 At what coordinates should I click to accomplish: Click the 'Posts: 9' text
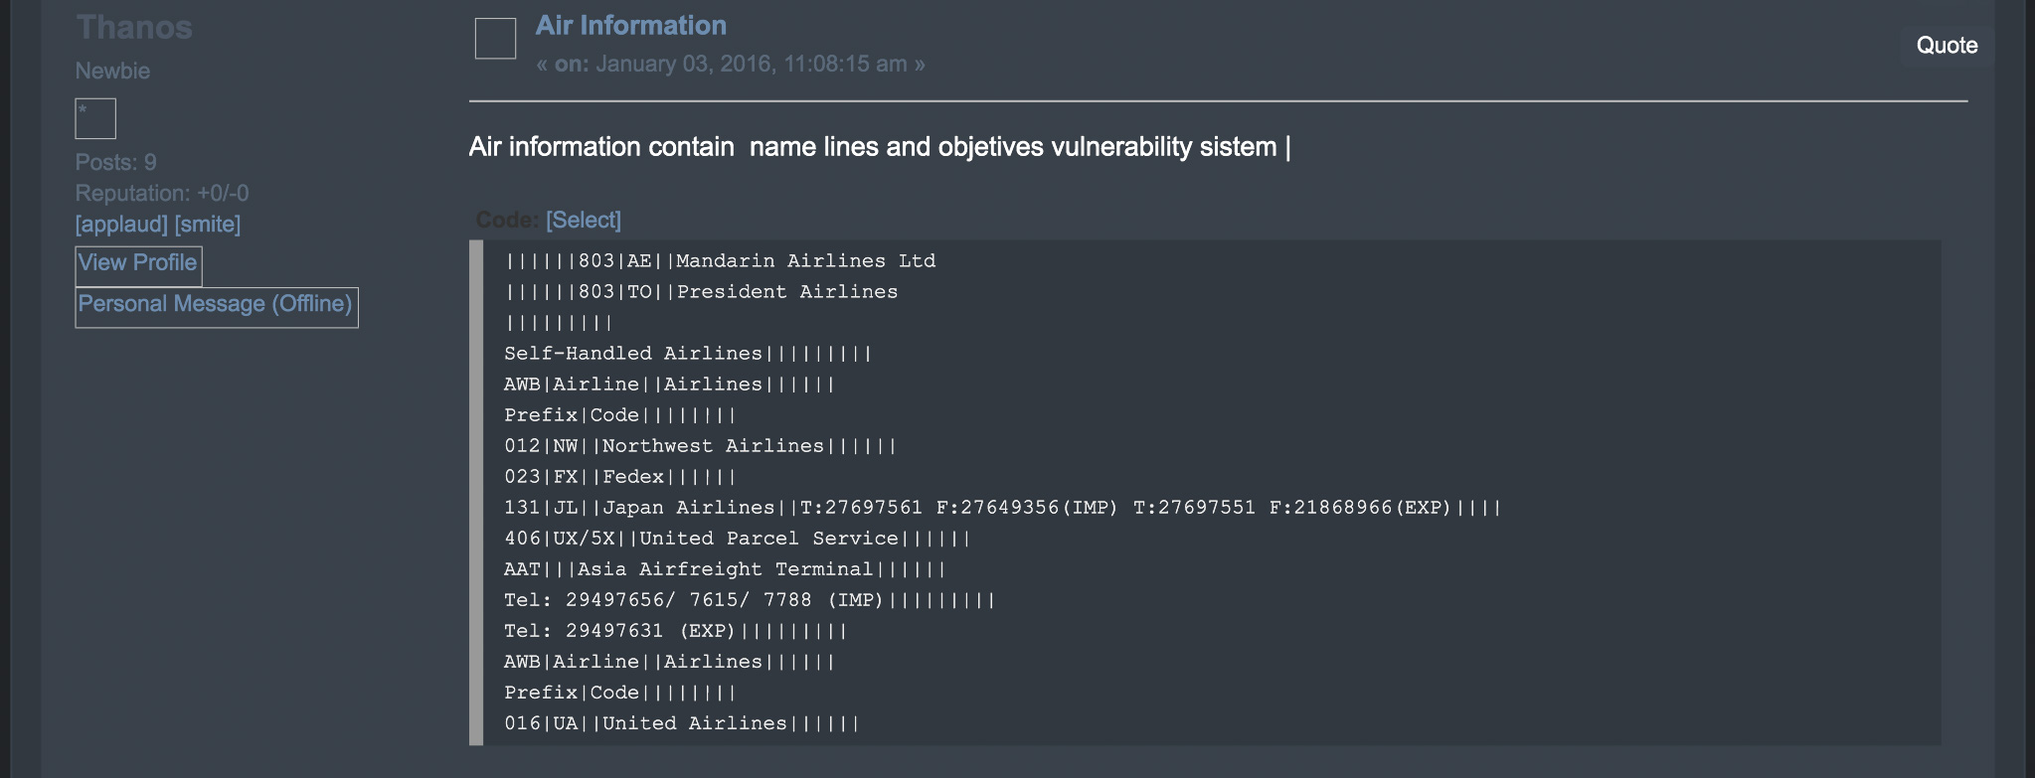pyautogui.click(x=116, y=162)
